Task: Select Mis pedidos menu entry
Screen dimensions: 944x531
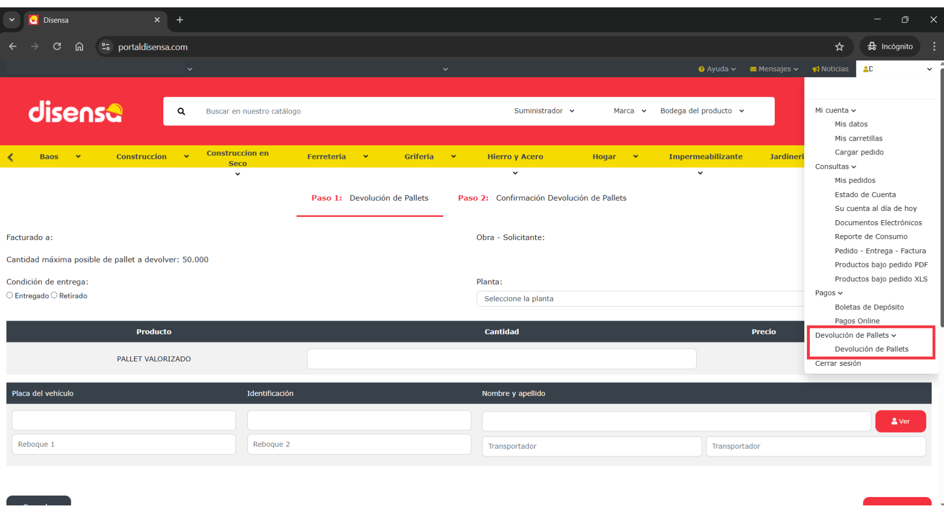Action: 855,180
